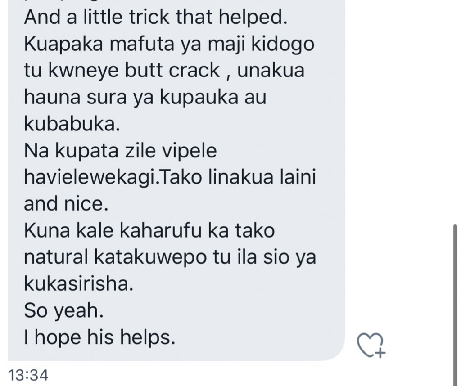461x386 pixels.
Task: Click the closing line "I hope his helps."
Action: pyautogui.click(x=99, y=337)
